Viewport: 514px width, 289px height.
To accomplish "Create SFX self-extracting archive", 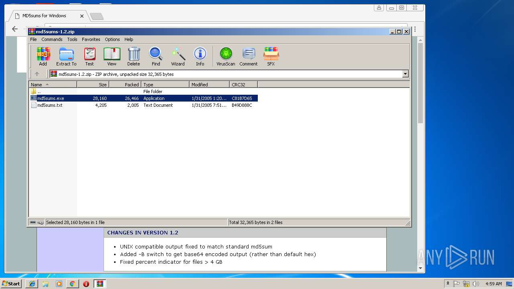I will click(271, 56).
